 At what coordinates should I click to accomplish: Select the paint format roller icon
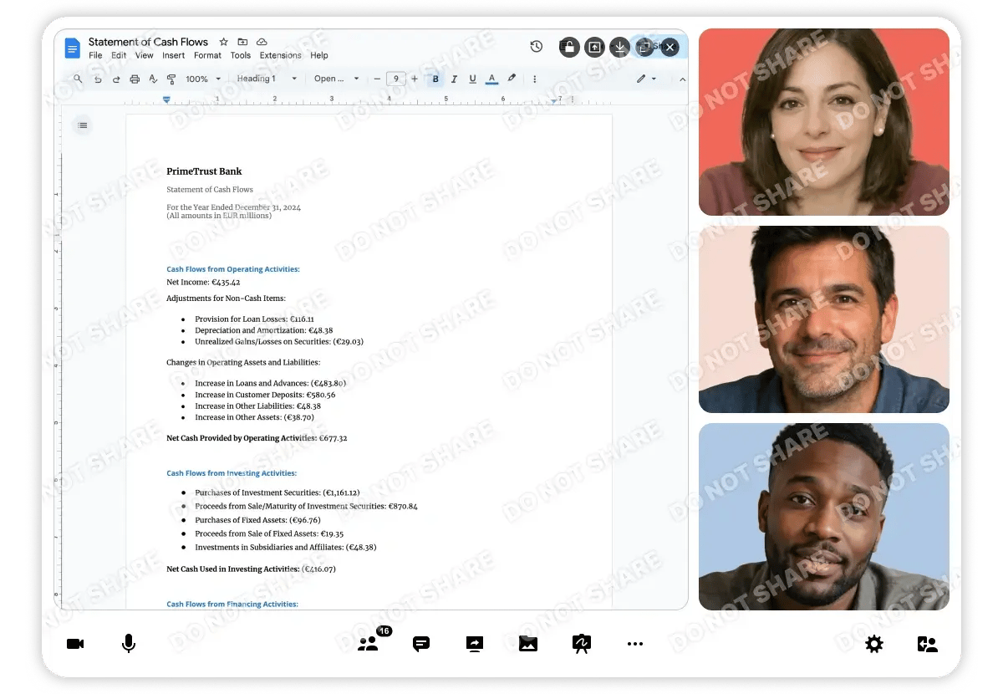pyautogui.click(x=171, y=79)
